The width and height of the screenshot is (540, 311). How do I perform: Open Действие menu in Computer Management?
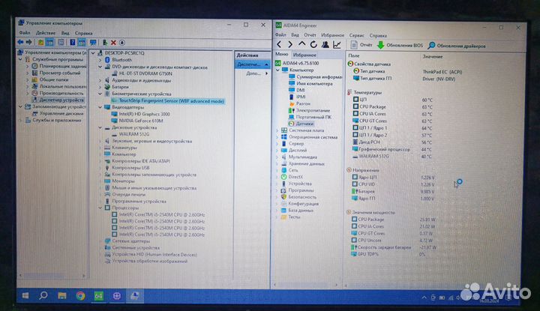click(46, 33)
